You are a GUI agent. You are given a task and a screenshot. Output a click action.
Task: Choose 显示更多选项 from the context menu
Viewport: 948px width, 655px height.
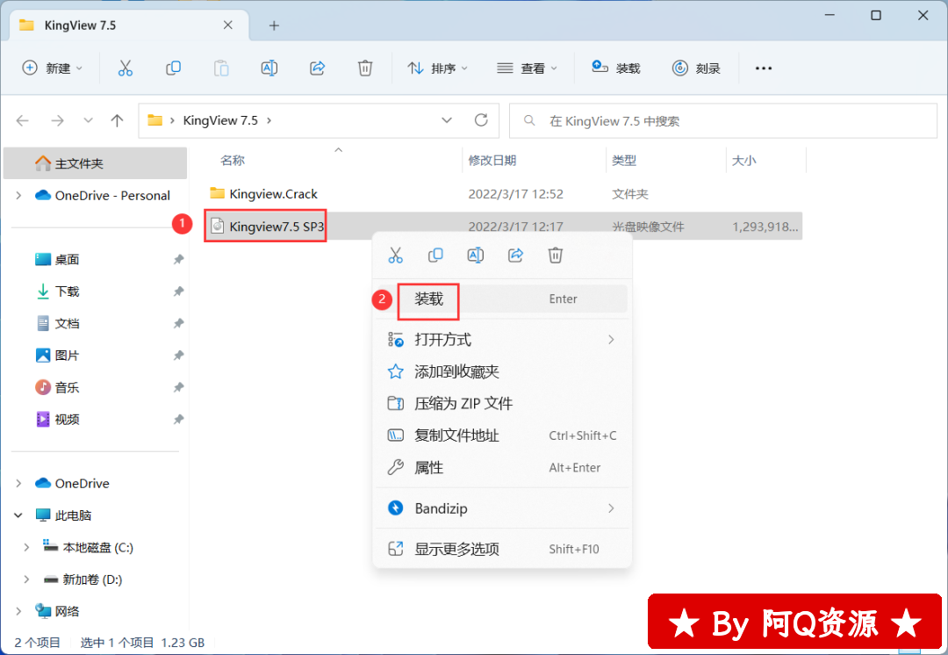(x=502, y=549)
